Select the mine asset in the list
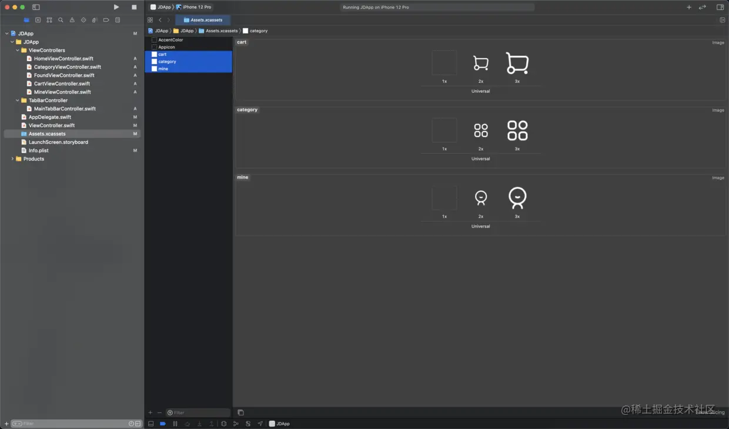This screenshot has height=429, width=729. (x=189, y=69)
